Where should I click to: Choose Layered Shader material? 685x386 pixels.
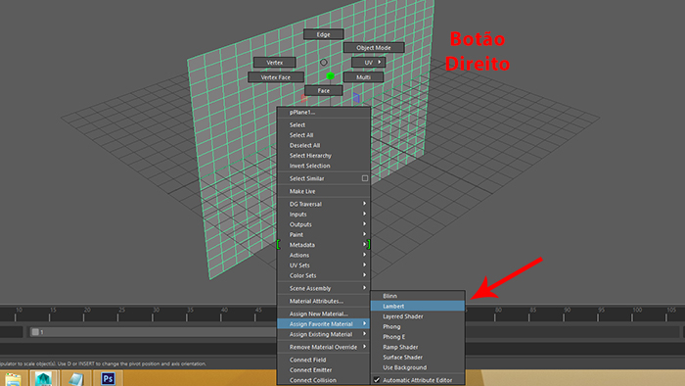[418, 316]
